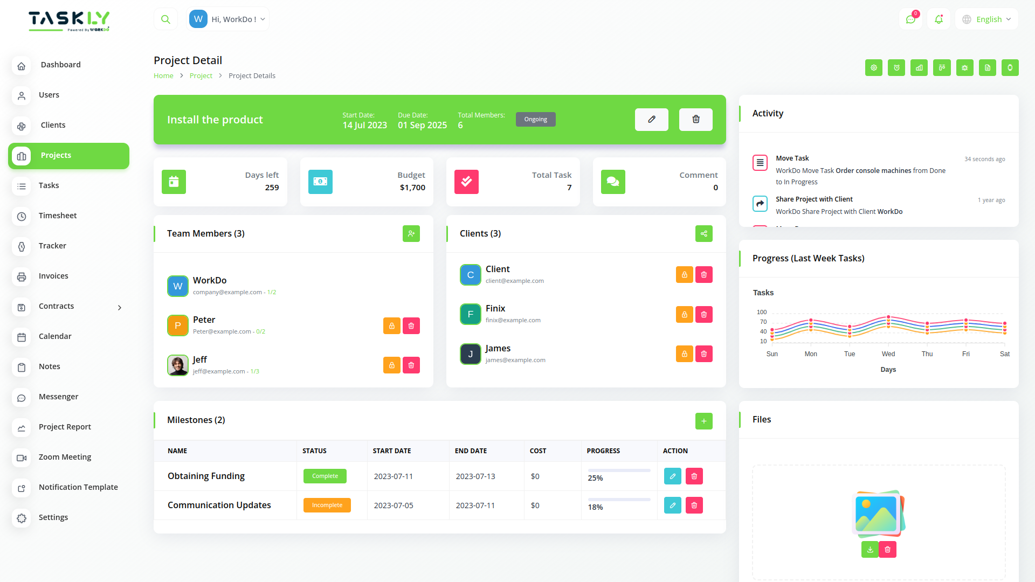Edit the Install the product project

651,120
